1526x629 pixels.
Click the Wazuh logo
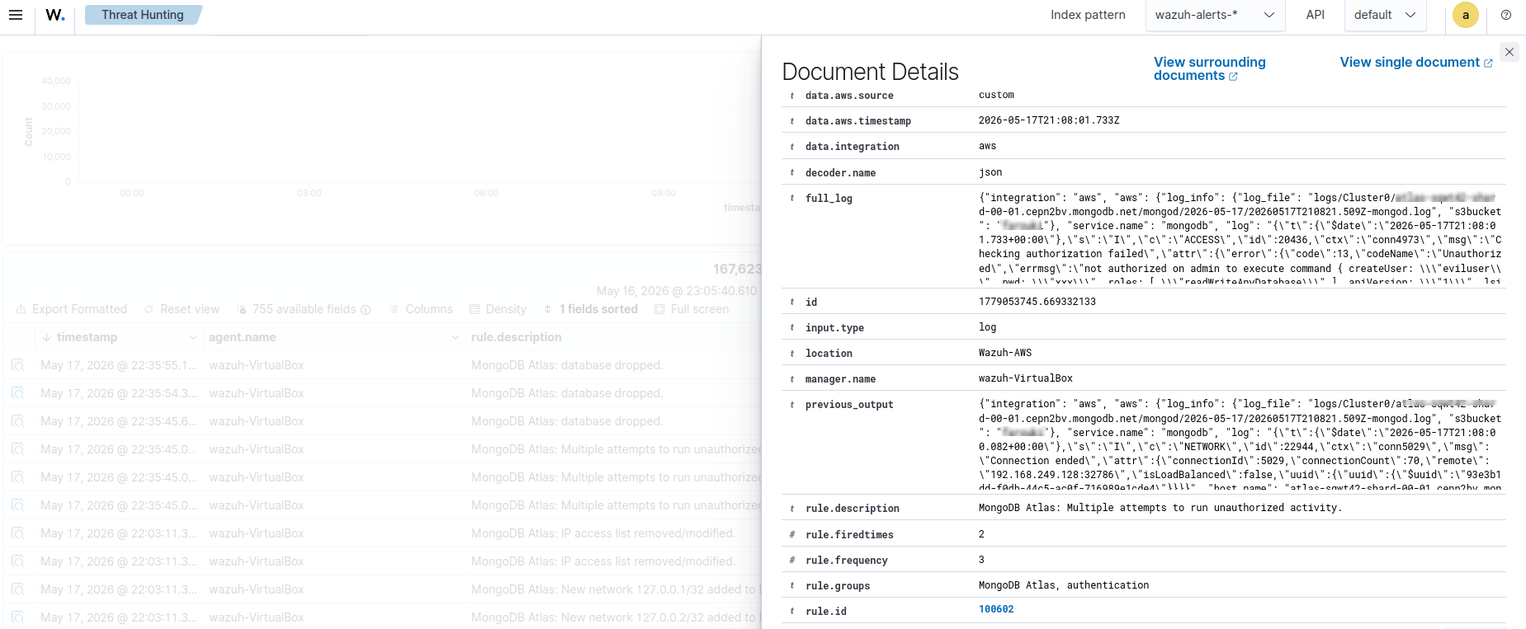coord(55,15)
